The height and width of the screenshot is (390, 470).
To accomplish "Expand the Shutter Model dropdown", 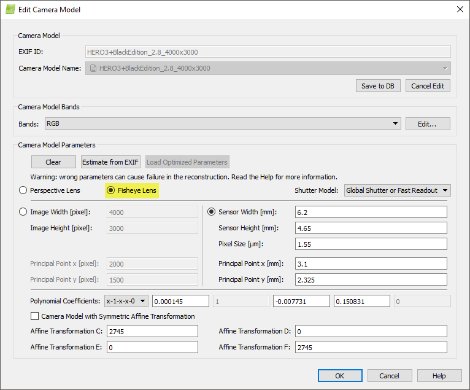I will tap(397, 190).
